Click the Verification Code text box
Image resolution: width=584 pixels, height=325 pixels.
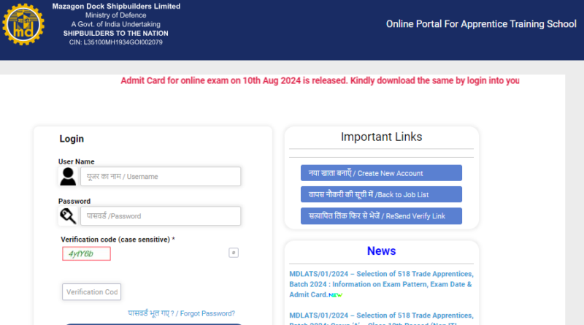click(x=91, y=292)
